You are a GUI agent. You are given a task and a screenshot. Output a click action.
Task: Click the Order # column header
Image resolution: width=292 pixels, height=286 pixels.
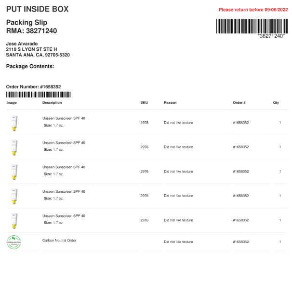(239, 102)
